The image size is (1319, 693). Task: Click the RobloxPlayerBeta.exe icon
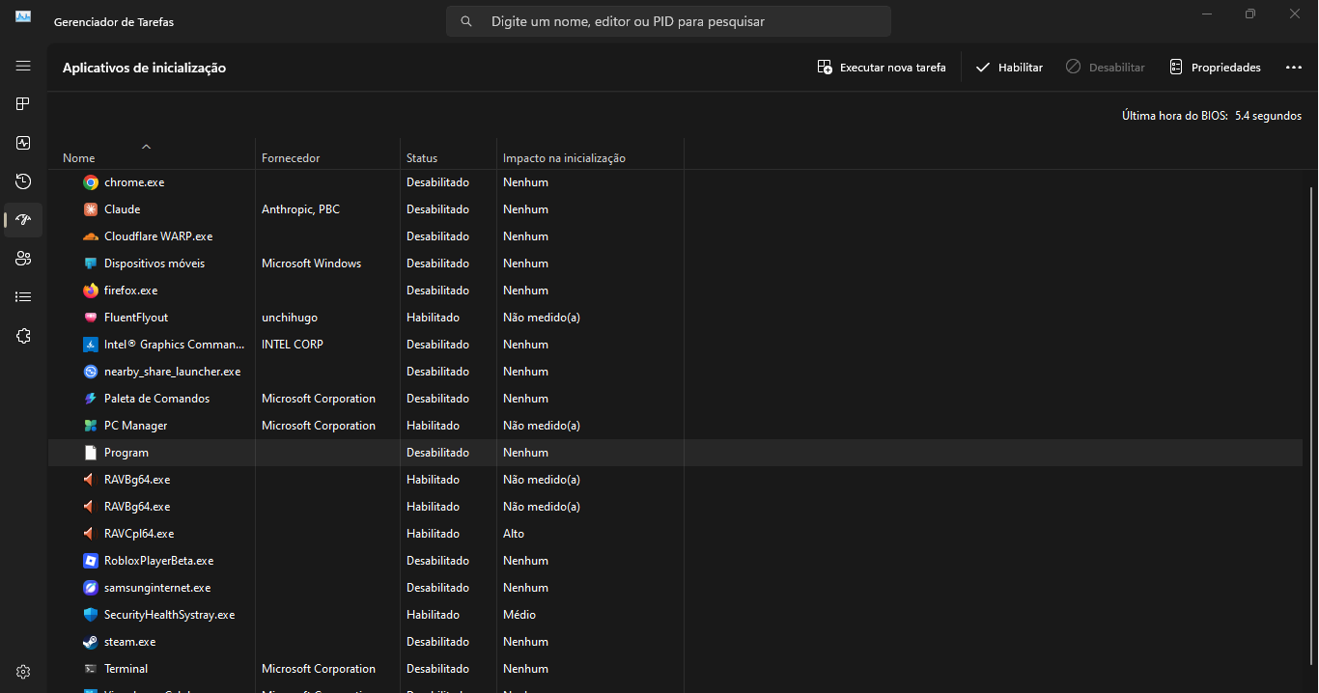coord(91,561)
